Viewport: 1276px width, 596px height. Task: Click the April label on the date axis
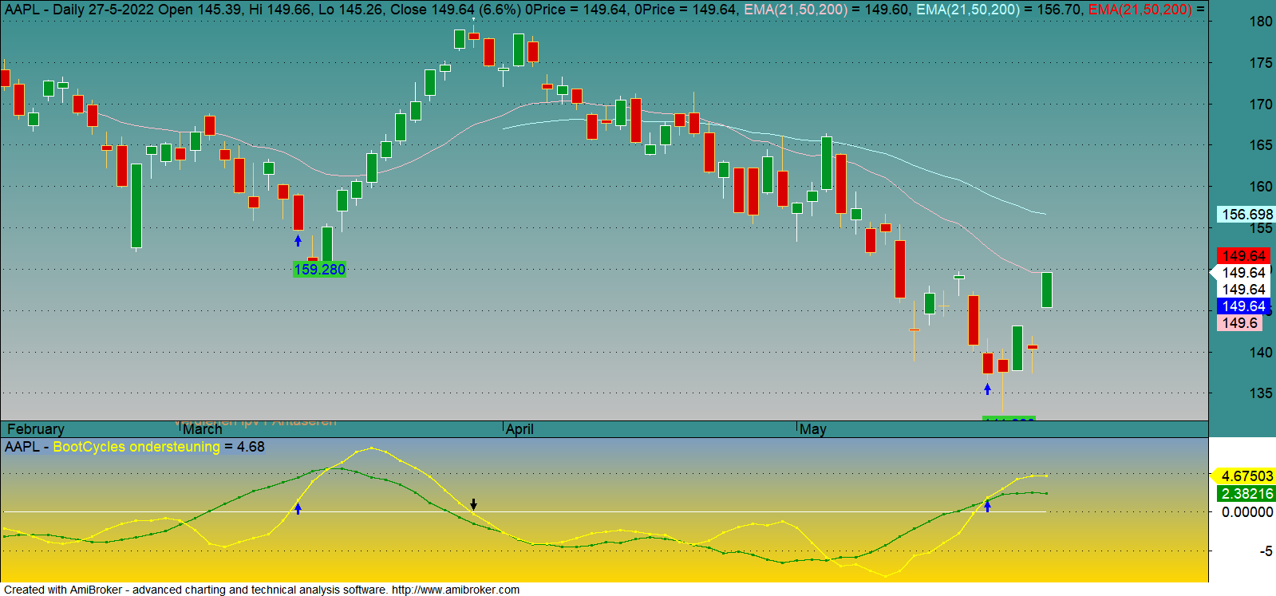[x=519, y=429]
